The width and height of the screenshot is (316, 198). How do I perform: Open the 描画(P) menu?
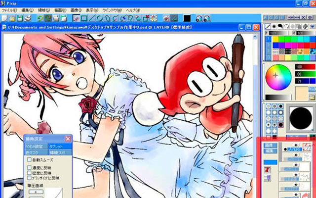60,10
